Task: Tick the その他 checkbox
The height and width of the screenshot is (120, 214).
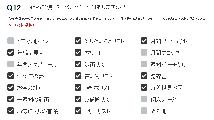Action: coord(144,111)
